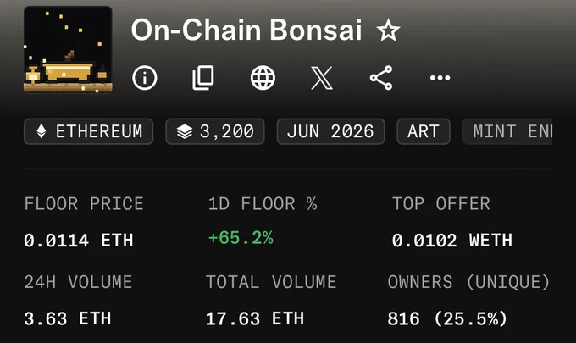This screenshot has height=343, width=576.
Task: Open the 816 (25.5%) owners stat
Action: pos(447,318)
